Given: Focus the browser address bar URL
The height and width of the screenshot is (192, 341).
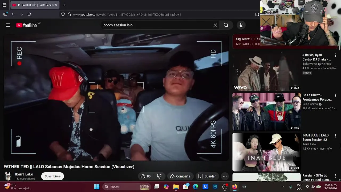Looking at the screenshot, I should tap(127, 14).
